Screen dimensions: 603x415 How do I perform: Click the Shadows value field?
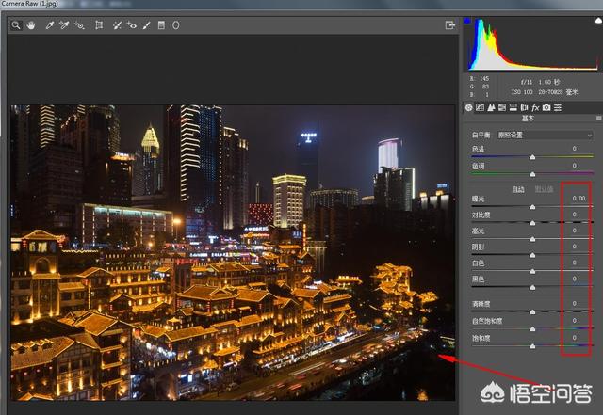point(574,247)
